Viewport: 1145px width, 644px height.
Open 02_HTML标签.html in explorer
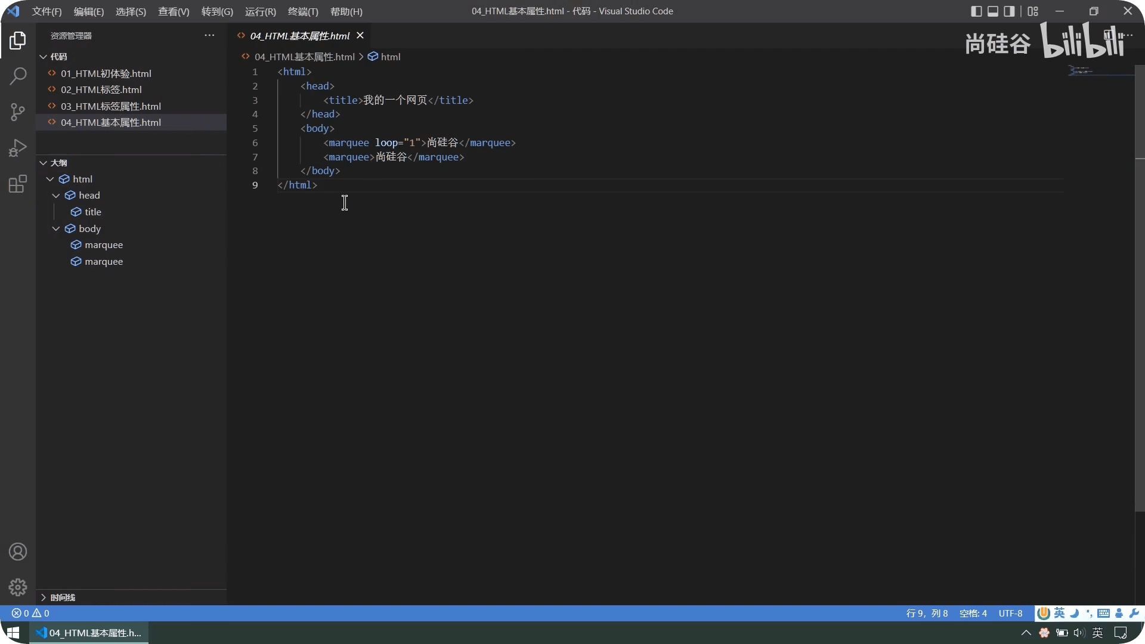(101, 89)
